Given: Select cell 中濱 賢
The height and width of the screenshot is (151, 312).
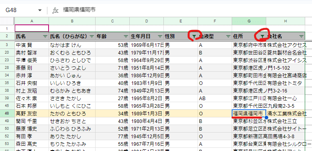Looking at the screenshot, I should 32,45.
